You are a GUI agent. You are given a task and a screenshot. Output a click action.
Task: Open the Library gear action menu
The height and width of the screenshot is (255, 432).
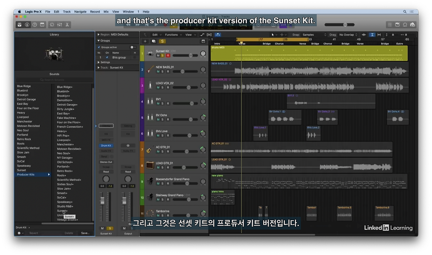click(20, 233)
